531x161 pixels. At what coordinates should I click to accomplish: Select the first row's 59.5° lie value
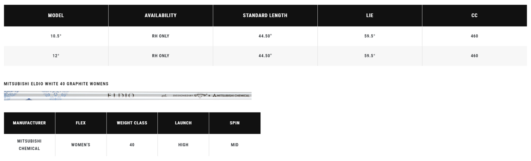point(370,36)
